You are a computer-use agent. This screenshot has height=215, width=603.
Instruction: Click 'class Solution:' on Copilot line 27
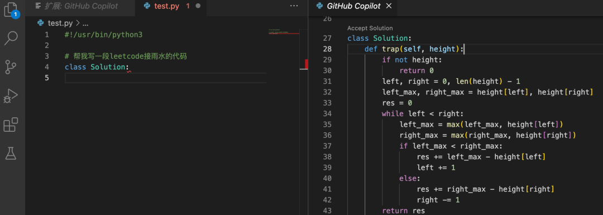(379, 39)
